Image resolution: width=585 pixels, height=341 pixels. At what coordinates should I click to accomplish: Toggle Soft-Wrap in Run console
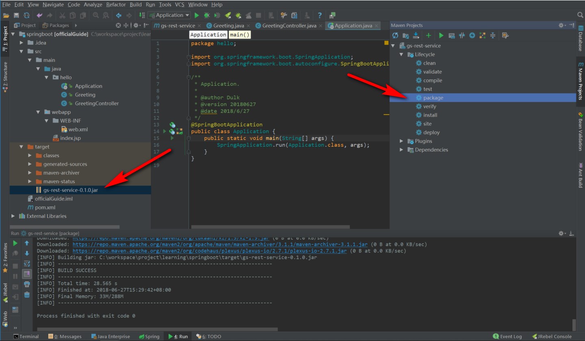(27, 264)
